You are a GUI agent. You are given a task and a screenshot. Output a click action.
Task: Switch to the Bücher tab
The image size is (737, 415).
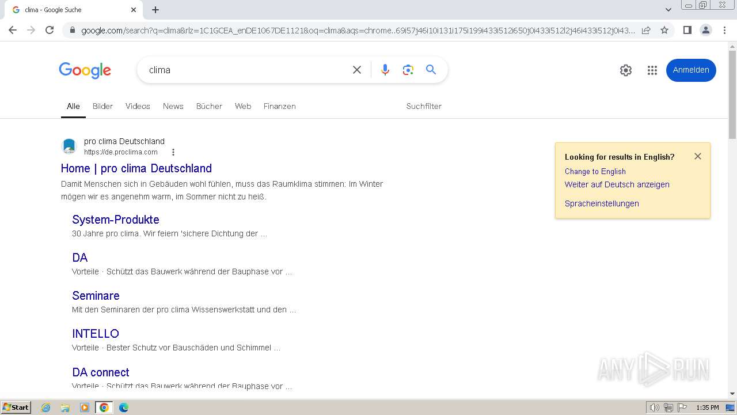(x=209, y=106)
